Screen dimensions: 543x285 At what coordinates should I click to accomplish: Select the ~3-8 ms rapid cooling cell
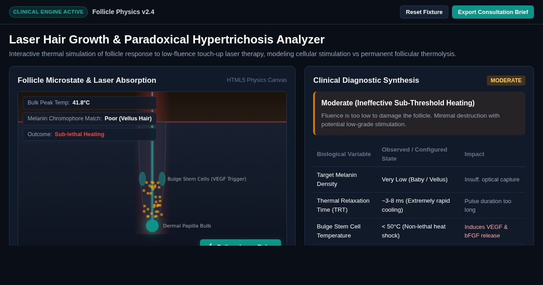coord(419,205)
